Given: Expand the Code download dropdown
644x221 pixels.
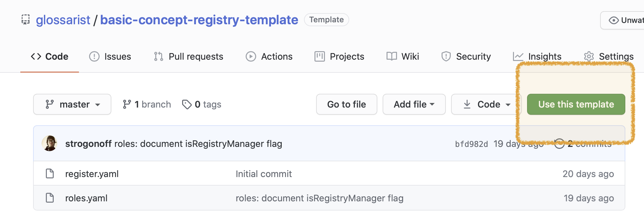Looking at the screenshot, I should click(x=486, y=104).
